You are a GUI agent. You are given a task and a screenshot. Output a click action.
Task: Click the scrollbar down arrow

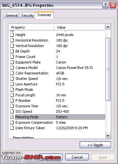[x=108, y=136]
